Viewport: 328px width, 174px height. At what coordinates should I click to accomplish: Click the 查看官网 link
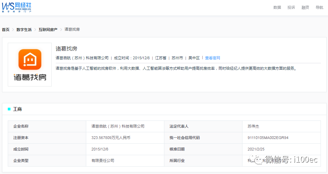212,58
